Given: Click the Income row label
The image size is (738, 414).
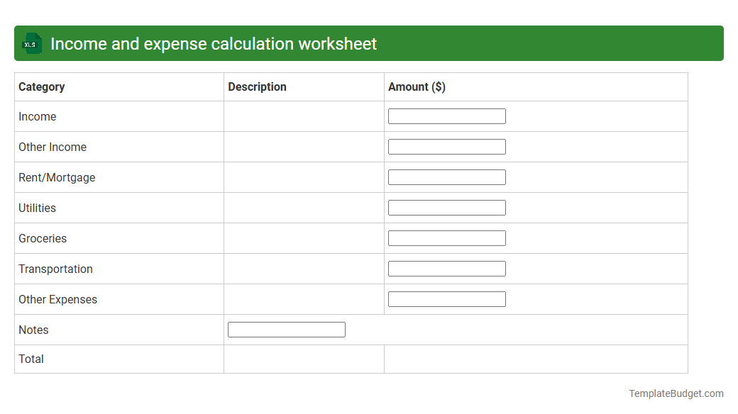Looking at the screenshot, I should 38,116.
